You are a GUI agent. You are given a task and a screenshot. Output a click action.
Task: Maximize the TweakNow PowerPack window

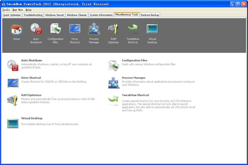click(x=238, y=4)
